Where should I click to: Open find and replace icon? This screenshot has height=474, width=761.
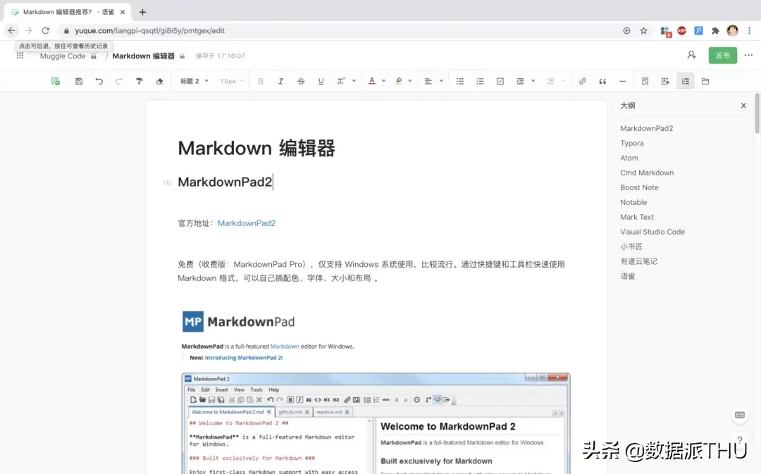point(645,81)
